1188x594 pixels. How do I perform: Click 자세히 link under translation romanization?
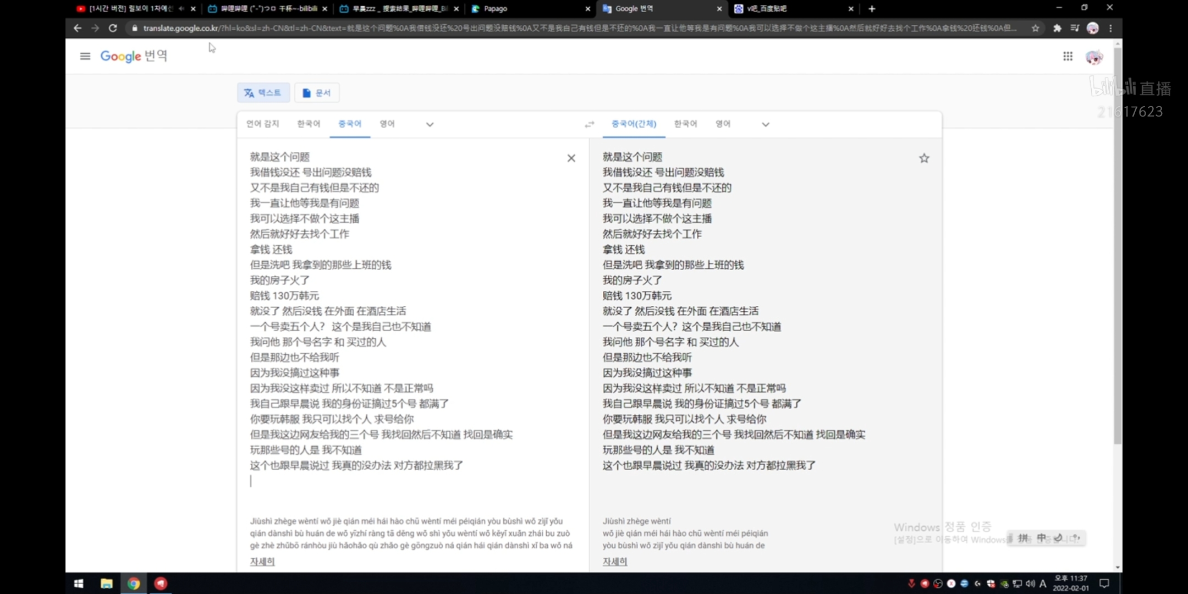pos(615,562)
